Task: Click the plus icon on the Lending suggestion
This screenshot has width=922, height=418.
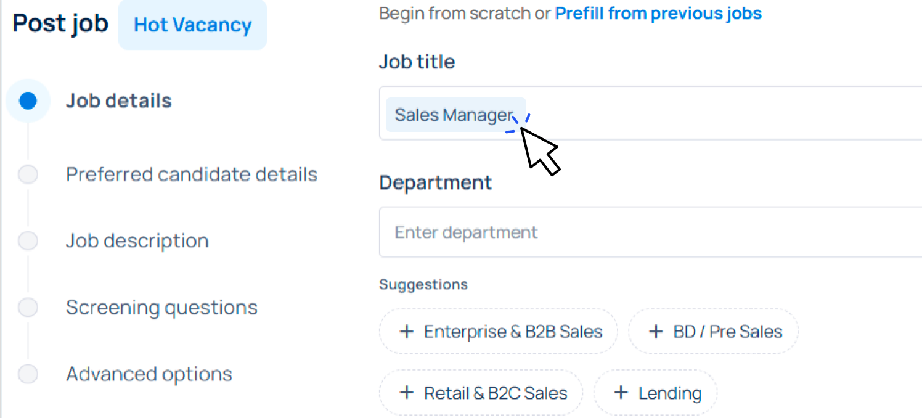Action: pos(621,393)
